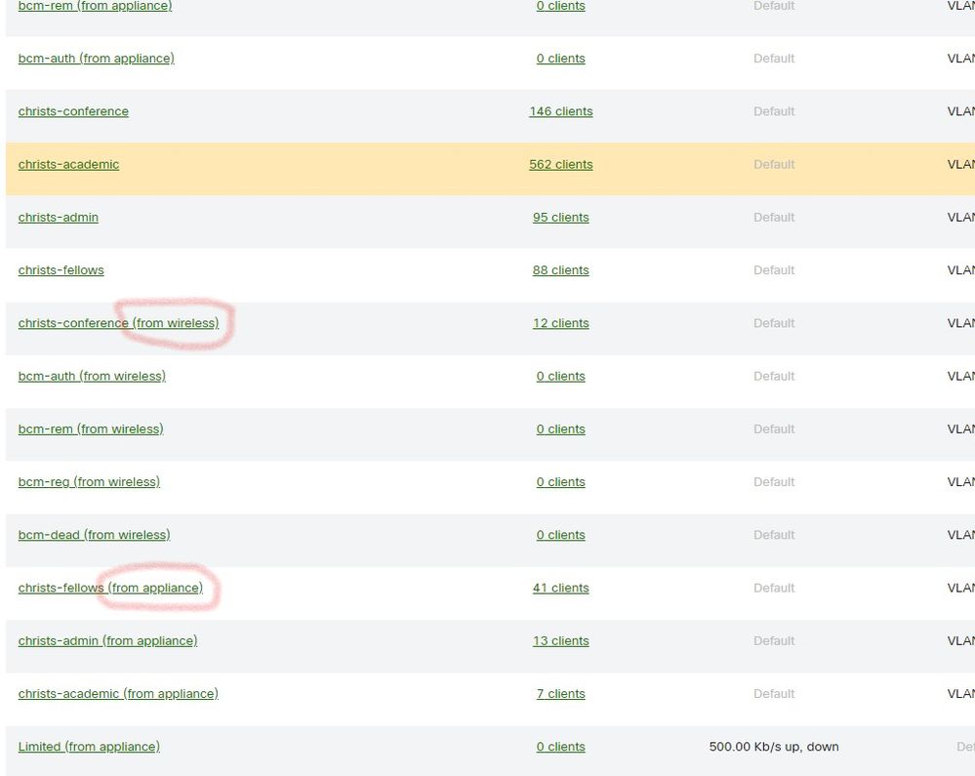Open christs-admin policy link
The width and height of the screenshot is (975, 776).
[59, 217]
